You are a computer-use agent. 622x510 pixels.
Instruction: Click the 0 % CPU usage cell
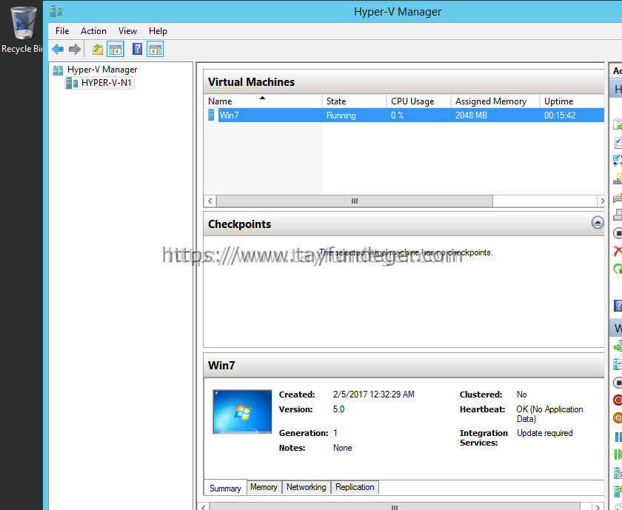(397, 115)
